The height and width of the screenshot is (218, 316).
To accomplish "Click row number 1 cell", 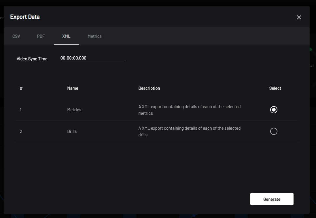I will pyautogui.click(x=20, y=110).
